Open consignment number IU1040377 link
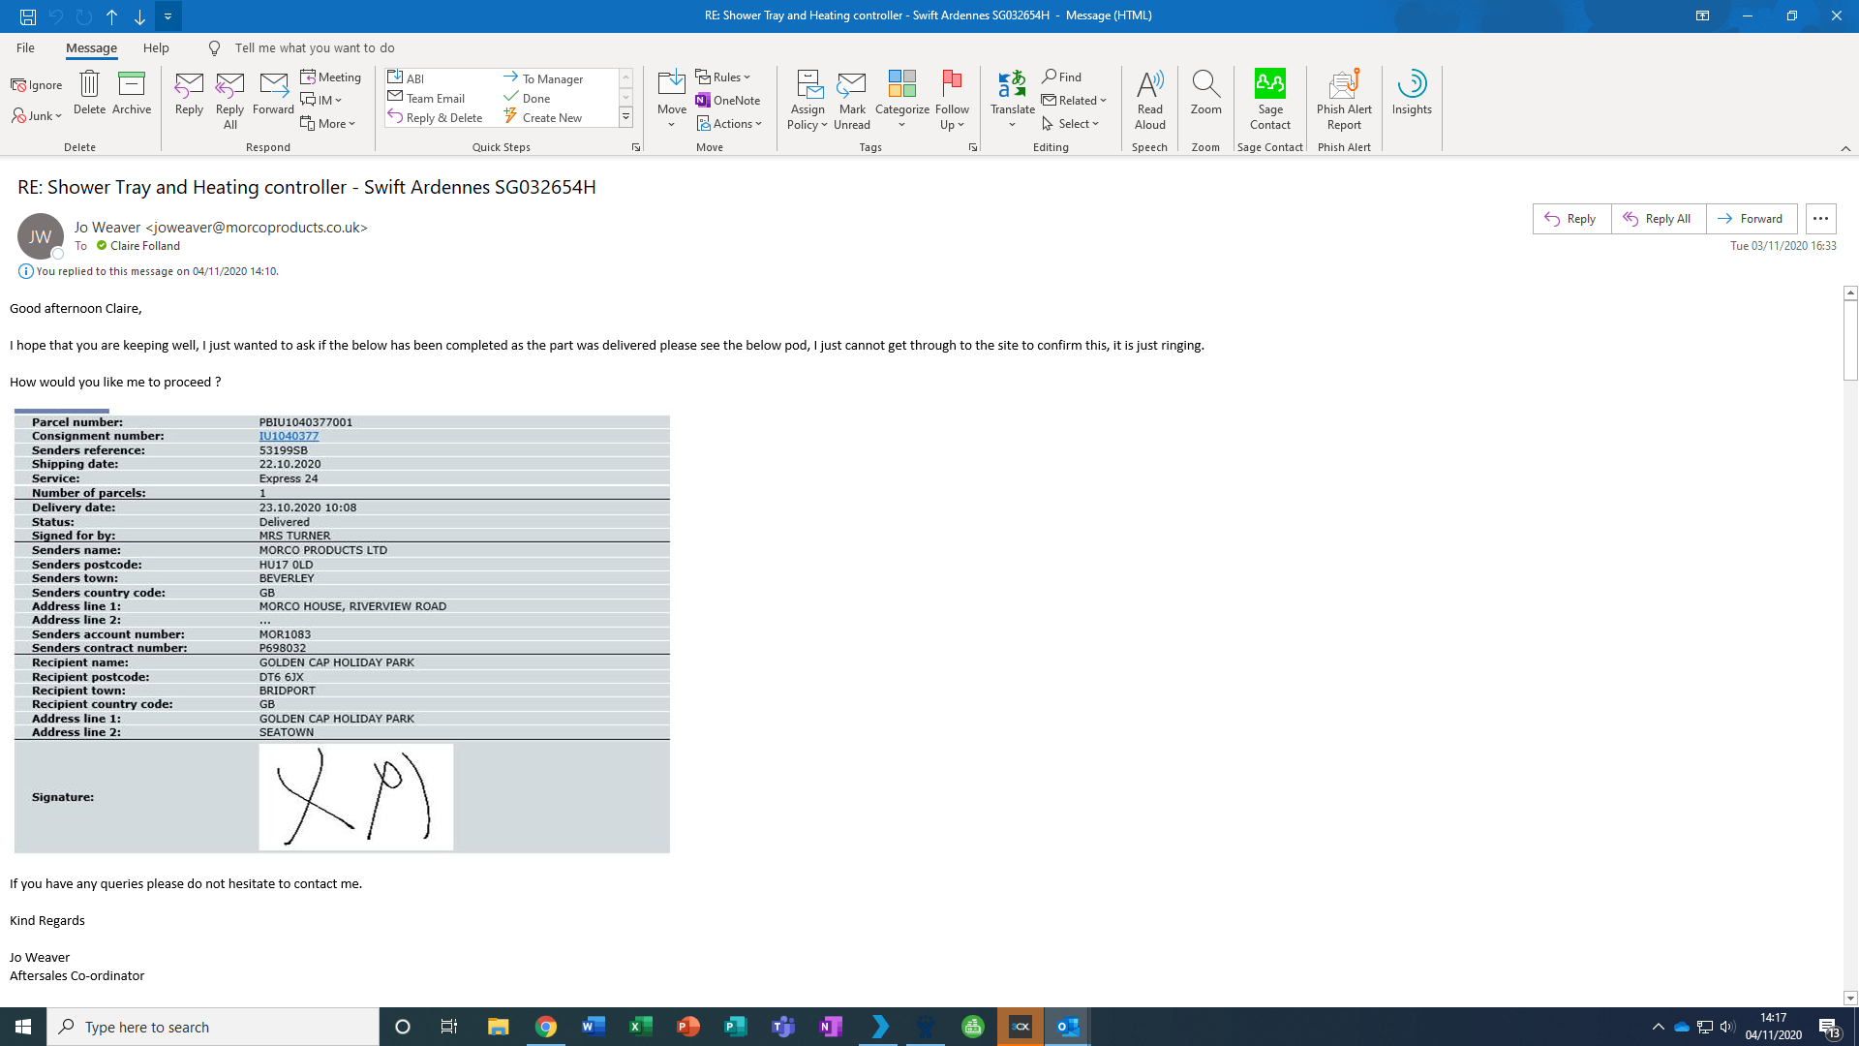The width and height of the screenshot is (1859, 1046). [289, 436]
